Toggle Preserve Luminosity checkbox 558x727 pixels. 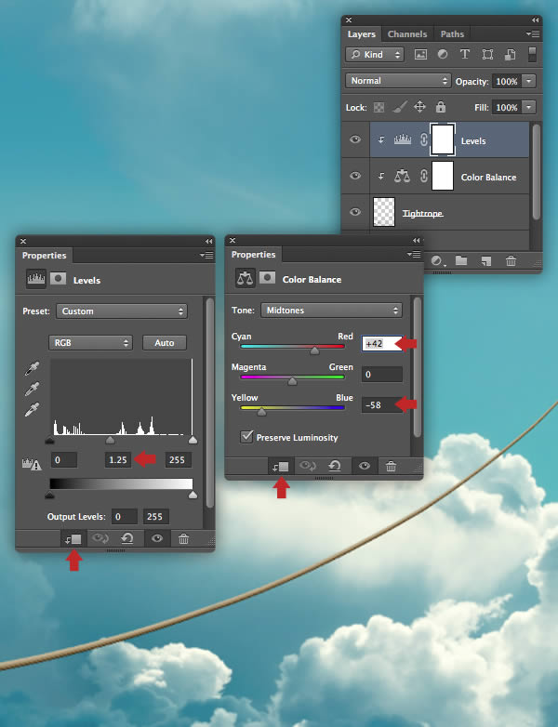click(246, 436)
